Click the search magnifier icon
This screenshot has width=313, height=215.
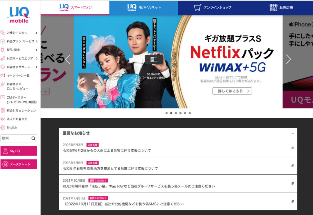tap(33, 138)
